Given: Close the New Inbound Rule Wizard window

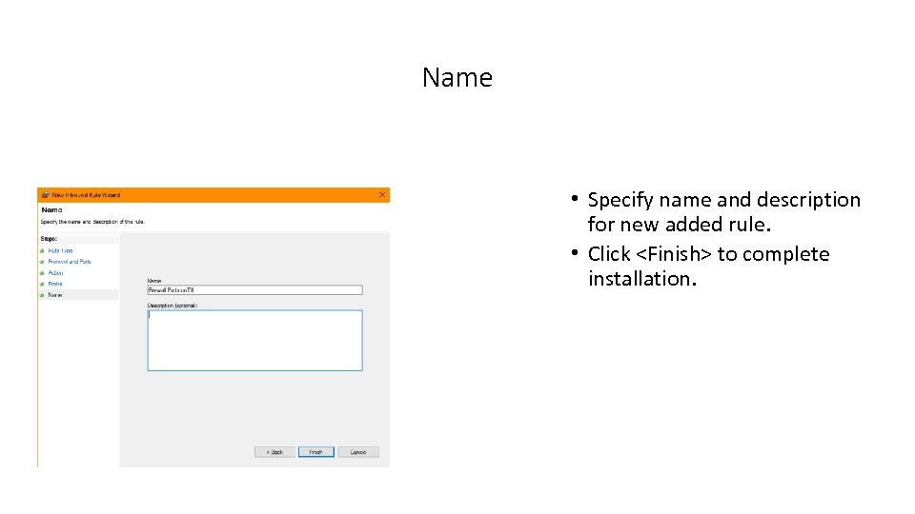Looking at the screenshot, I should coord(382,194).
